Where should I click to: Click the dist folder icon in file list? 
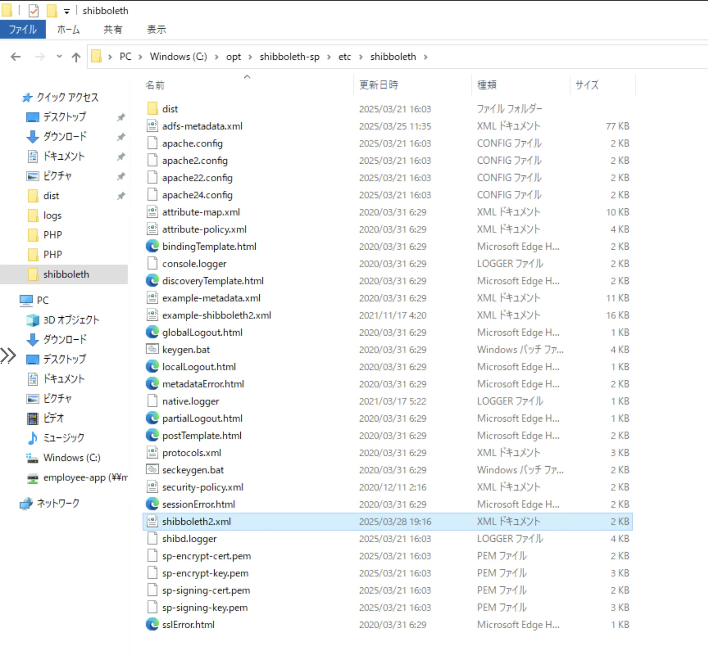(x=152, y=108)
